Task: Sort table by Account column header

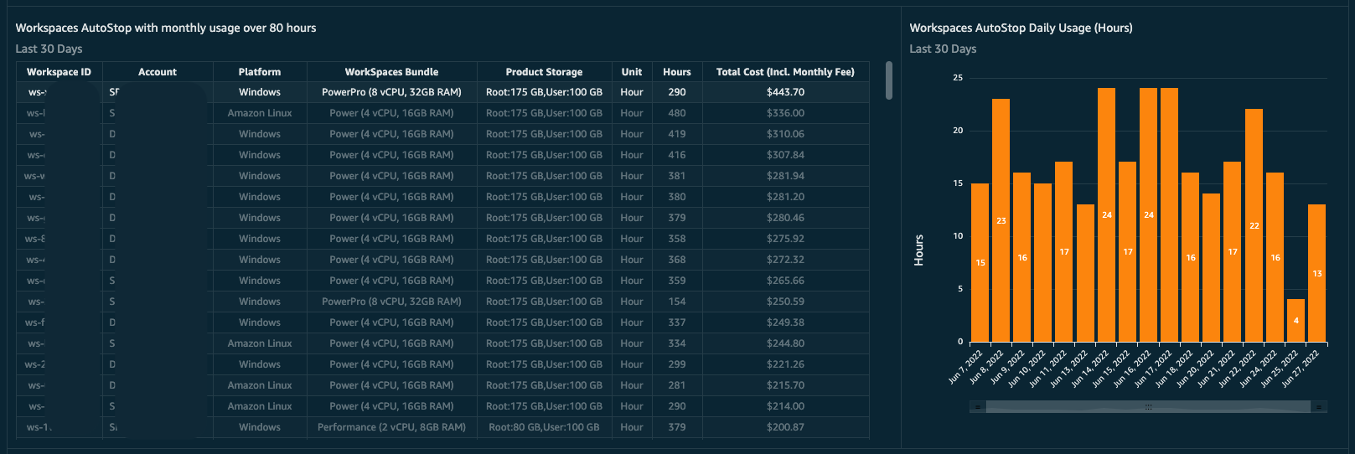Action: (x=158, y=72)
